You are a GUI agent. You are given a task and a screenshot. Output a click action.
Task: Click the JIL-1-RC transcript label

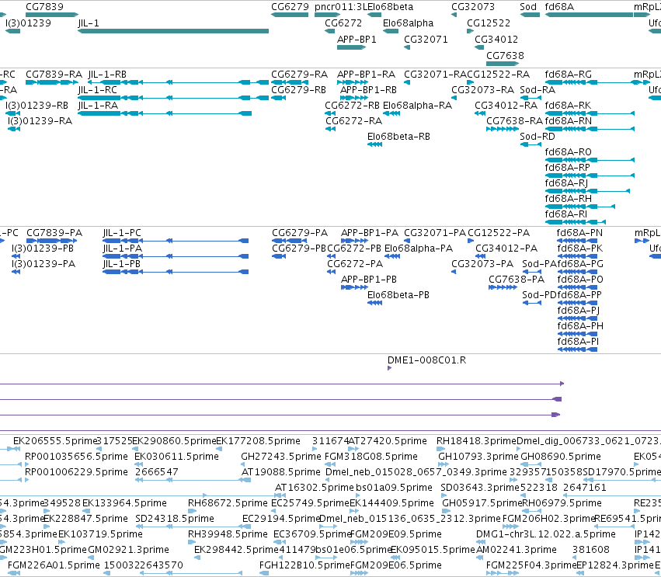click(x=97, y=90)
